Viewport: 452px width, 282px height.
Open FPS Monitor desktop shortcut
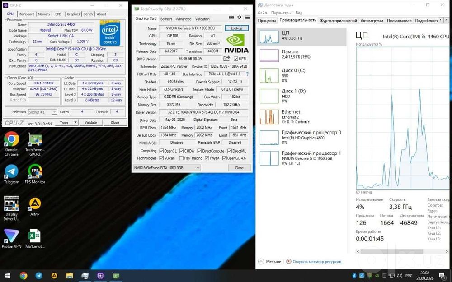35,174
